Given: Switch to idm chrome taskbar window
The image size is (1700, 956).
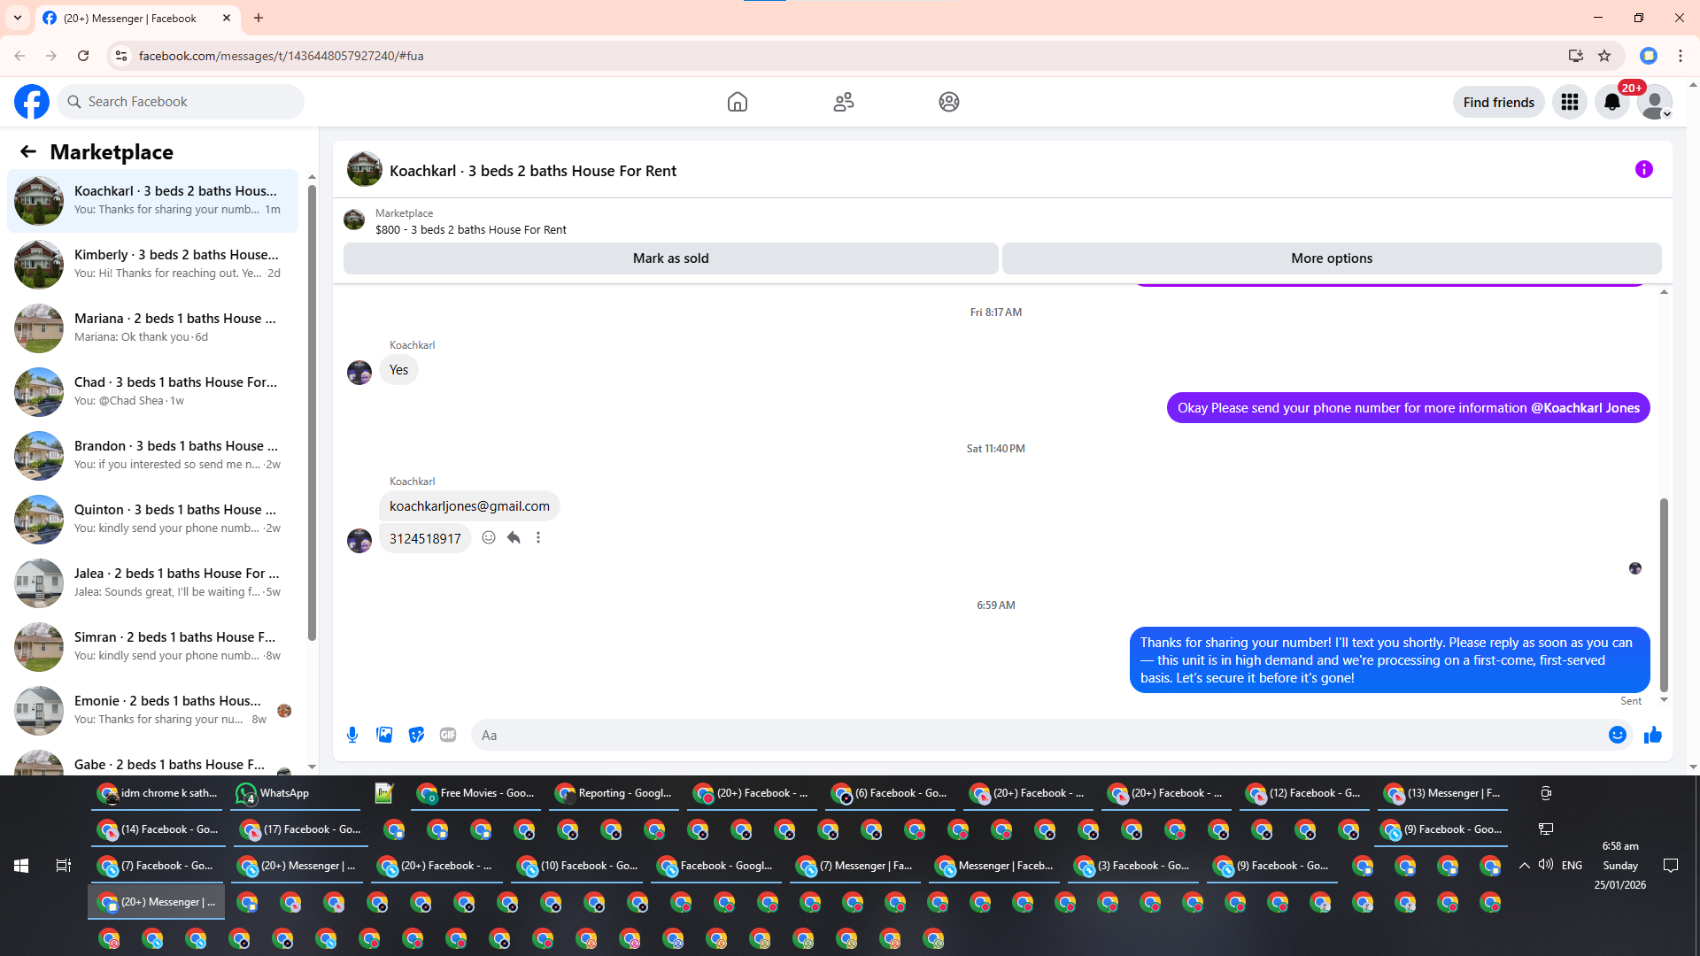Looking at the screenshot, I should click(157, 793).
